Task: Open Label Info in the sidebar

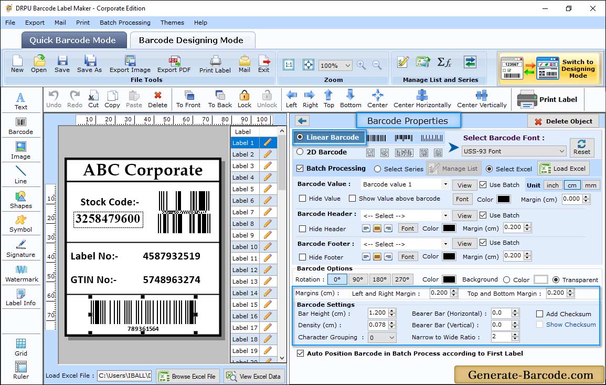Action: (x=21, y=298)
